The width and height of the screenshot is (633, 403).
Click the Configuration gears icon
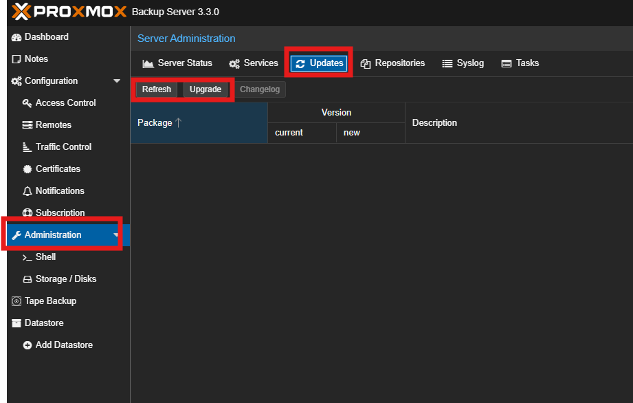16,81
